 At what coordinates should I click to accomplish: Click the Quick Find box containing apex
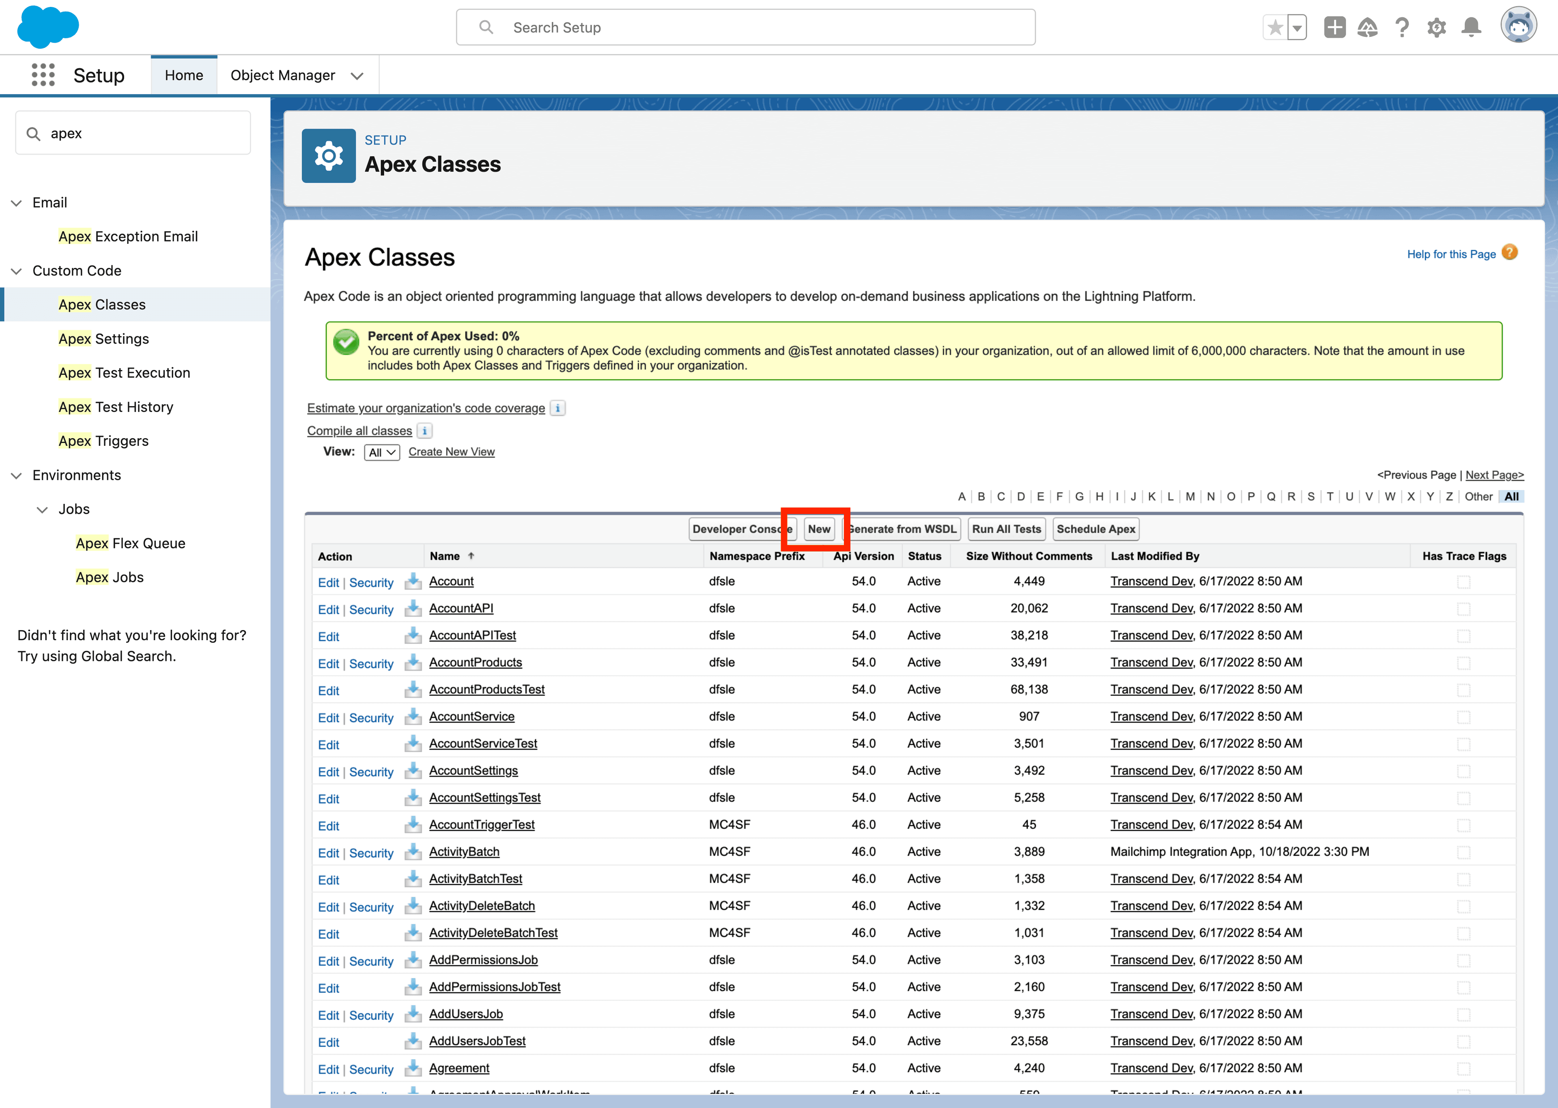(x=133, y=133)
